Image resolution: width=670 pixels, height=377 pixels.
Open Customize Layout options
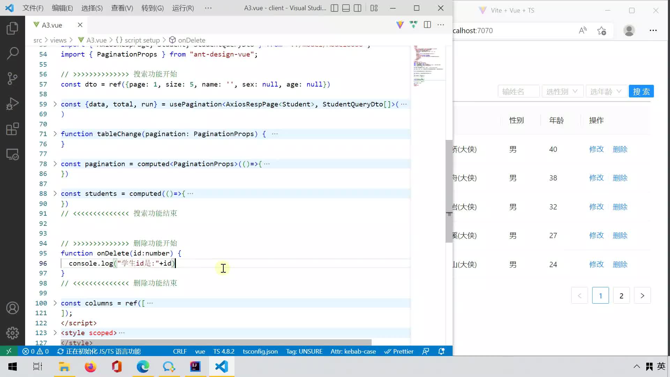tap(374, 8)
